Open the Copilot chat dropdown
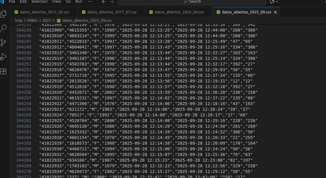The height and width of the screenshot is (178, 326). [x=274, y=1]
